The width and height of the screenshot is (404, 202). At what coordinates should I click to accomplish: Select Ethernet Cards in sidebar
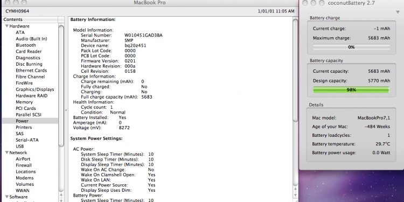[31, 71]
